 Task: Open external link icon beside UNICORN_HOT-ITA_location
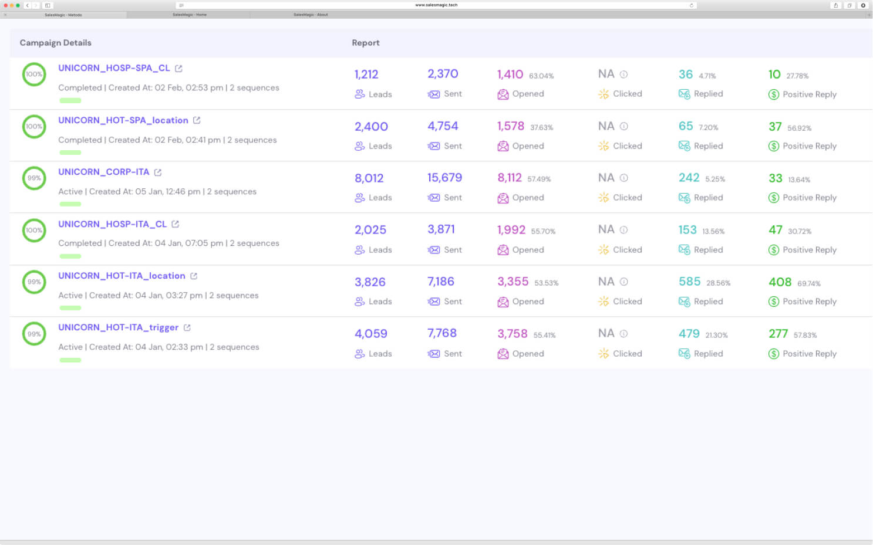pos(194,276)
